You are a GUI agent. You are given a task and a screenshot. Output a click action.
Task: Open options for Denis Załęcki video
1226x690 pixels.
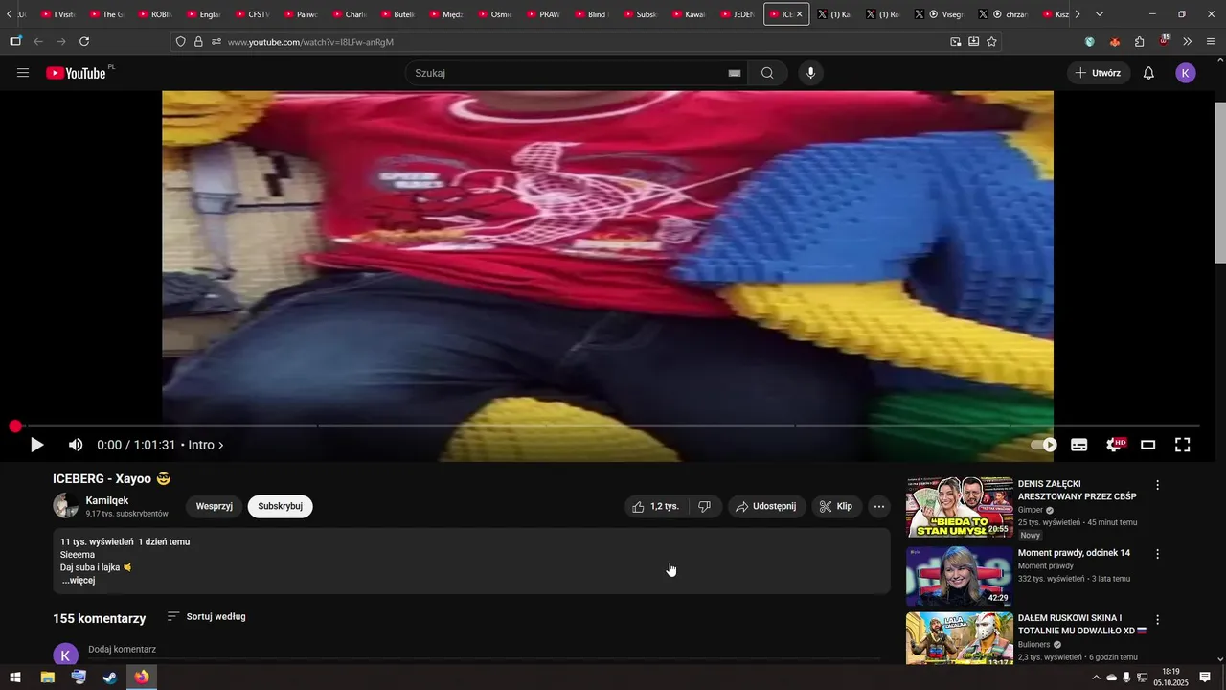point(1157,485)
